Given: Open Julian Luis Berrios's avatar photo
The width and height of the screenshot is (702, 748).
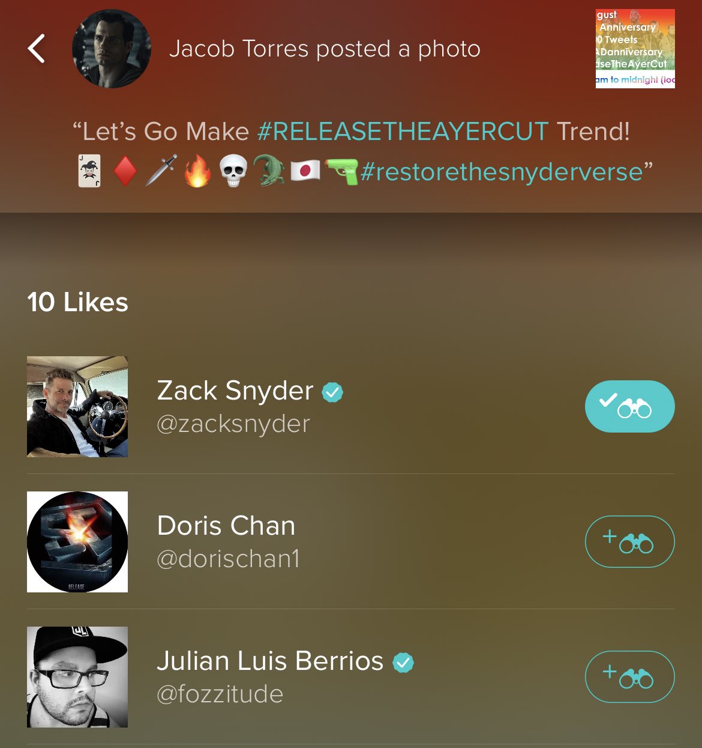Looking at the screenshot, I should point(77,677).
